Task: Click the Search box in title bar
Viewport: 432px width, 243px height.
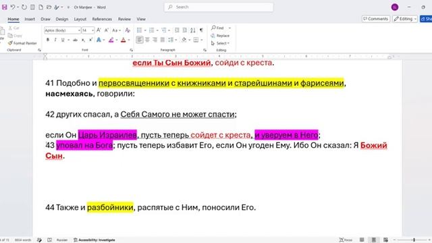Action: (x=219, y=7)
